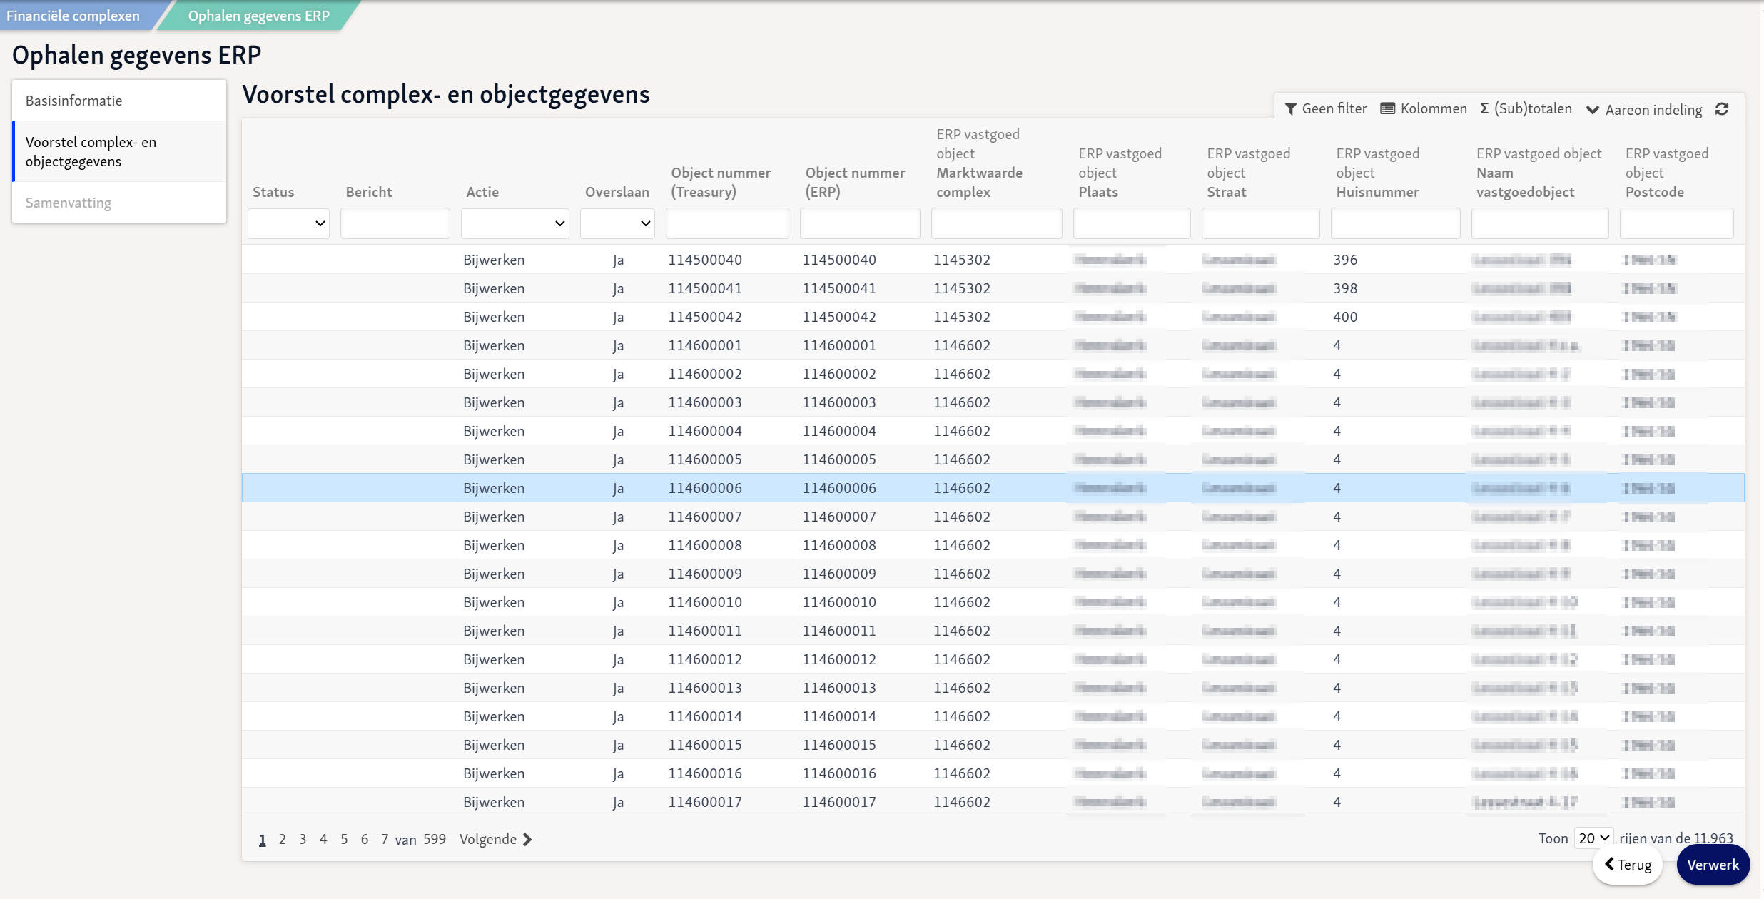Screen dimensions: 1764x899
Task: Select Treasury object number 114500040
Action: 705,260
